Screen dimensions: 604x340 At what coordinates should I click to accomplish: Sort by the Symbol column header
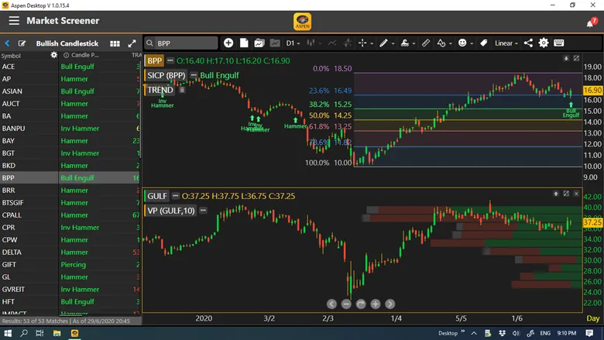(x=11, y=56)
